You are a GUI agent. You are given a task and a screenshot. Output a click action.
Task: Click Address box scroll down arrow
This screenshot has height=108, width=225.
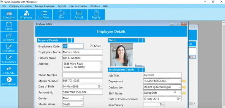[101, 70]
